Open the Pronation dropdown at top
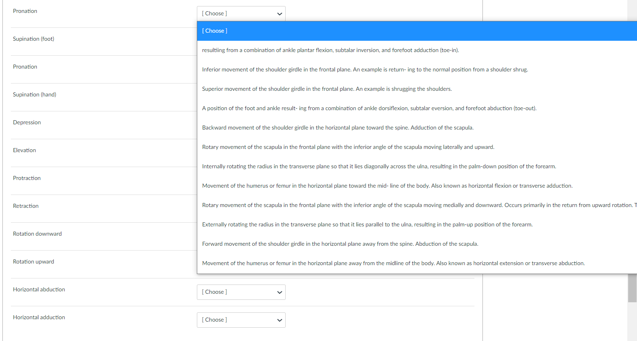637x341 pixels. [x=241, y=14]
